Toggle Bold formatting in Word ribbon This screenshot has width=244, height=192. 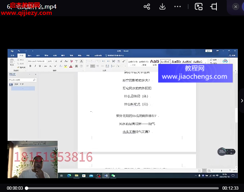[x=30, y=66]
